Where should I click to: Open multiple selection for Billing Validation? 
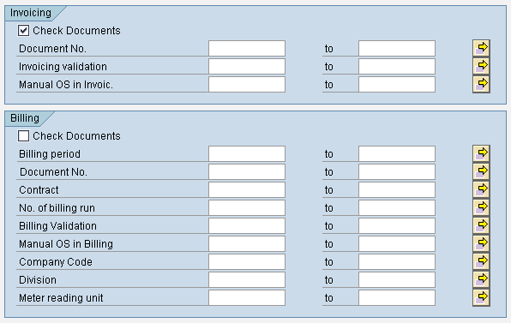481,225
